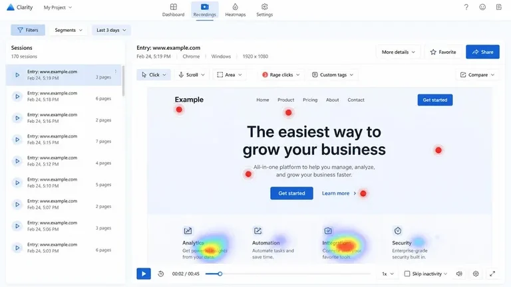Mark recording as Favorite
The height and width of the screenshot is (287, 511).
[x=443, y=52]
